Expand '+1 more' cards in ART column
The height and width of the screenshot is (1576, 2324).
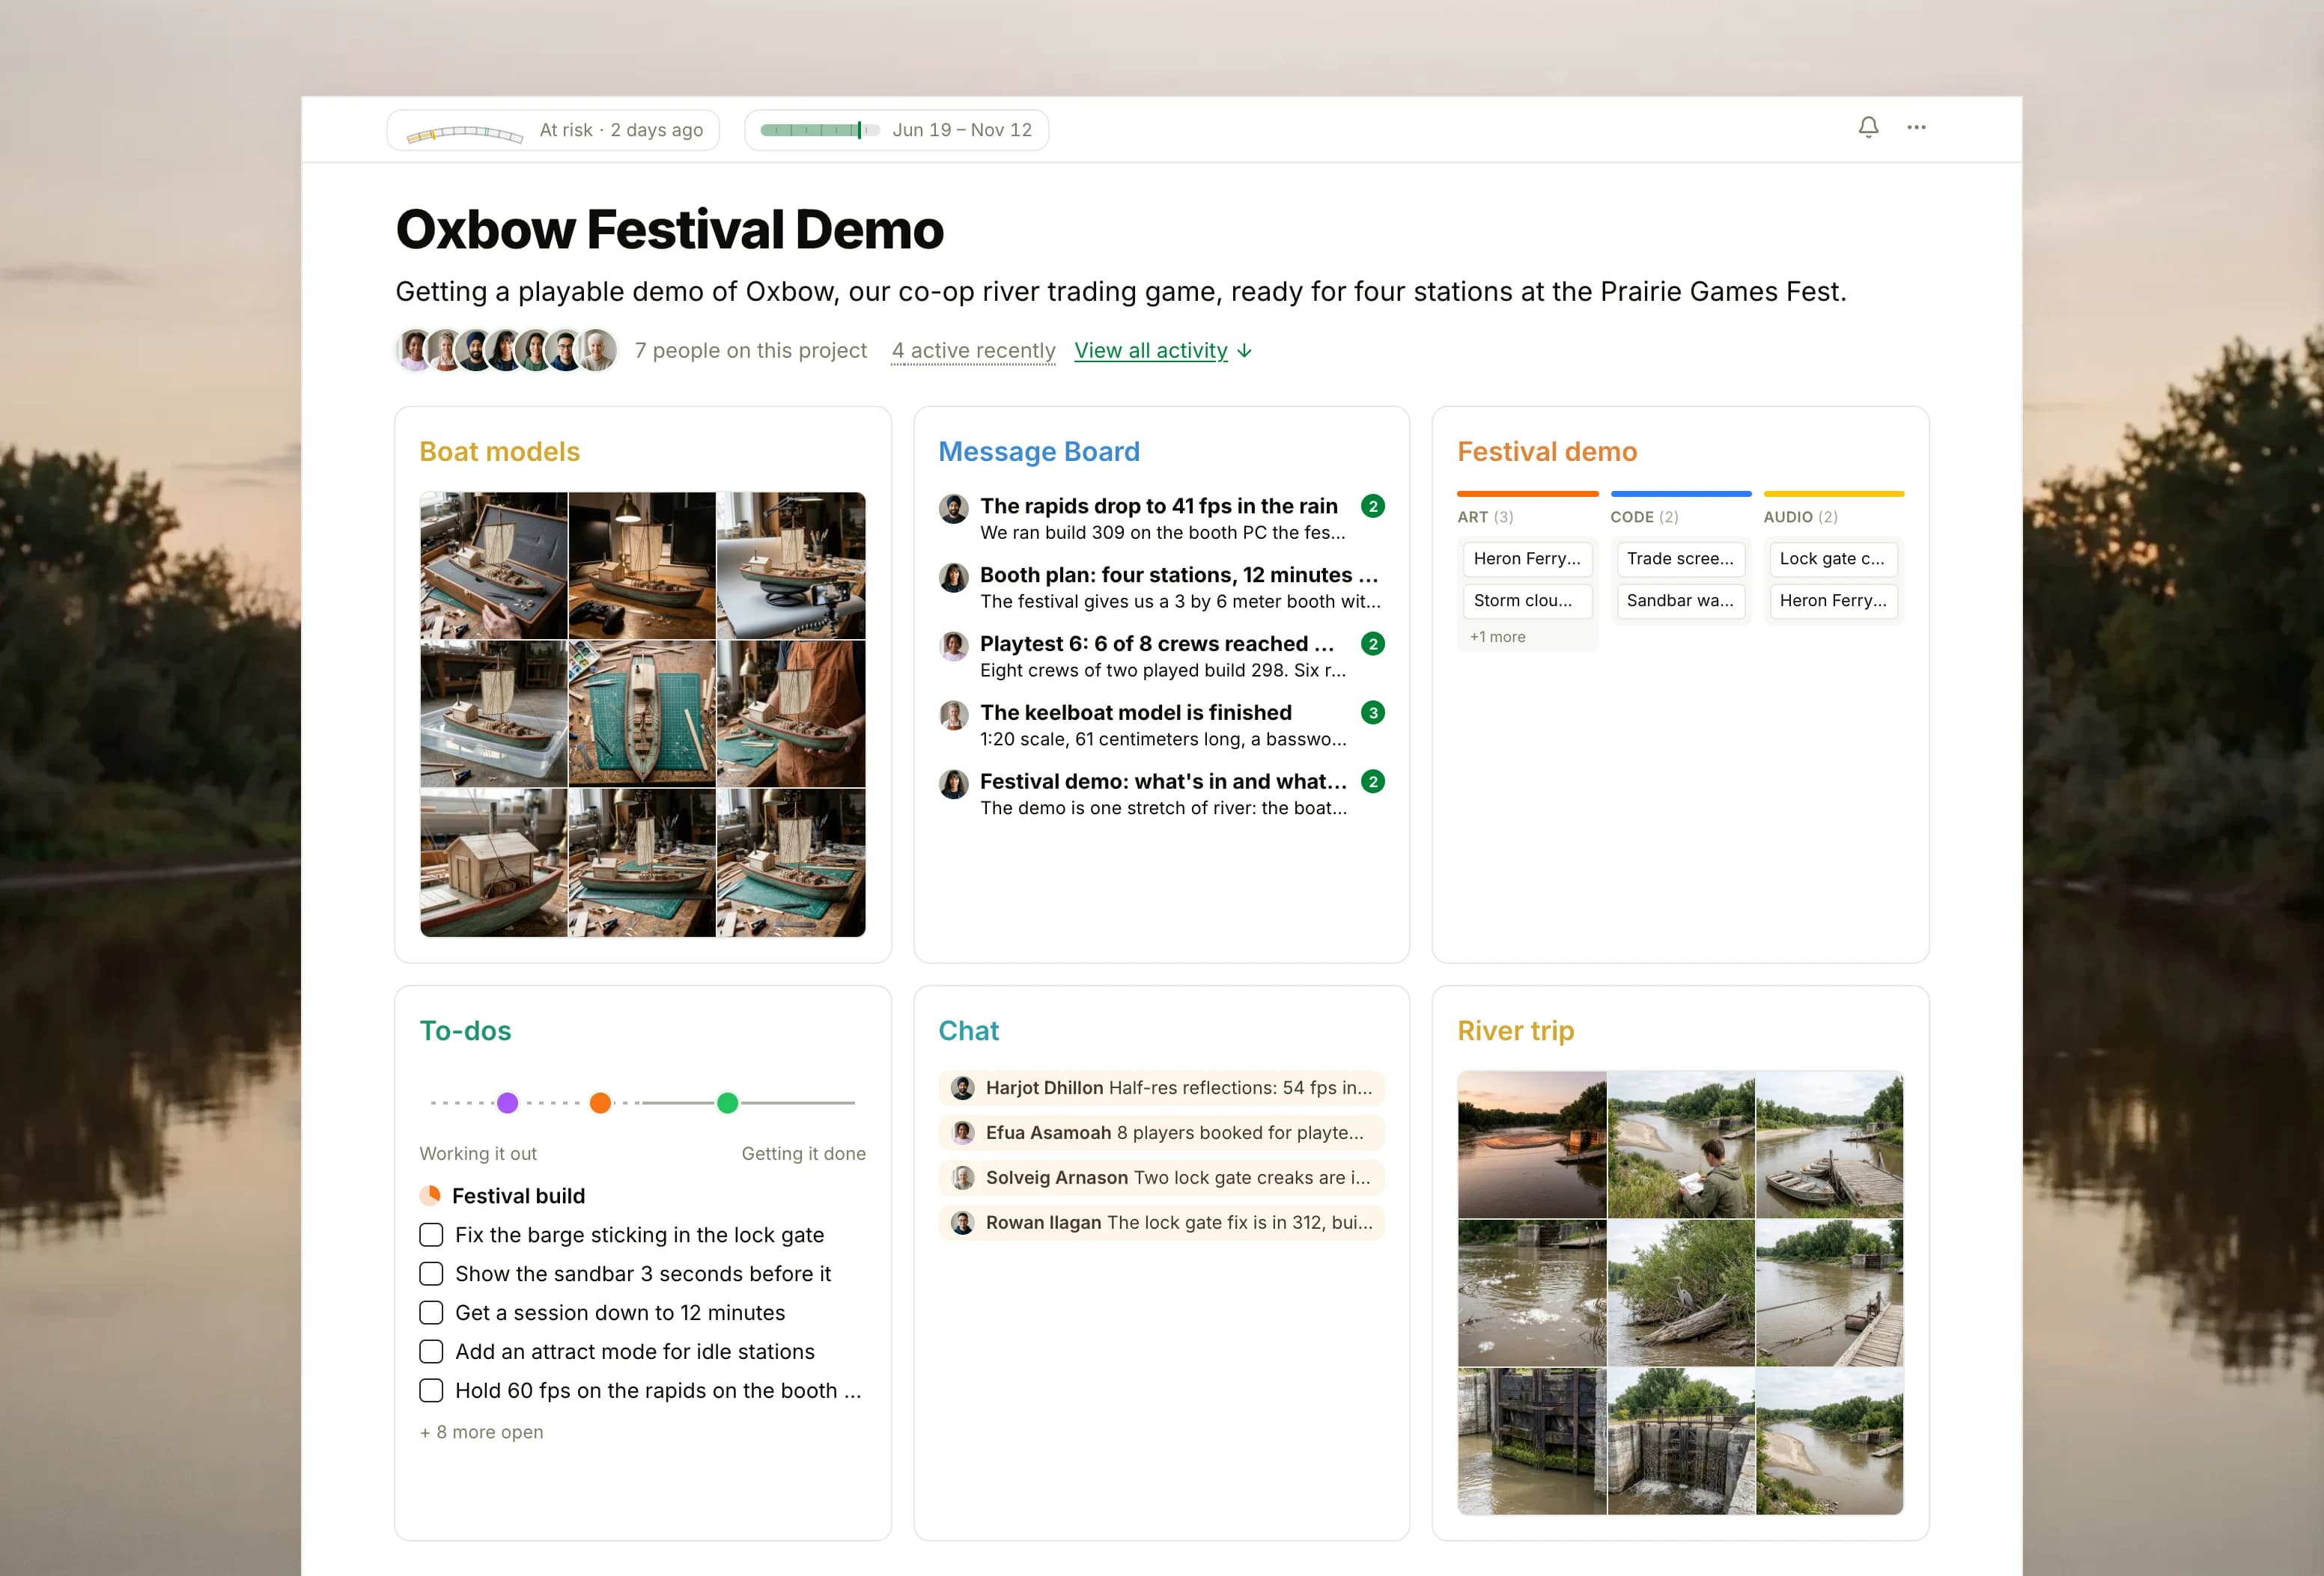pyautogui.click(x=1497, y=637)
